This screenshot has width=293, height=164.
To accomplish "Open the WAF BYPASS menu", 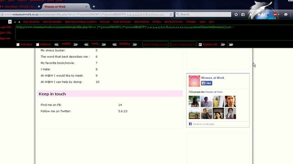I will pos(122,22).
